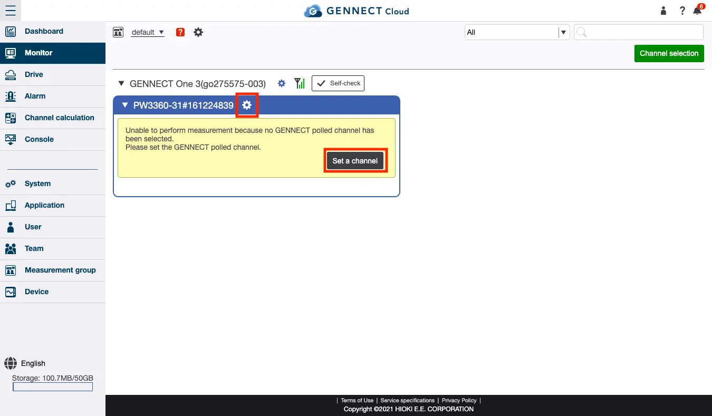Screen dimensions: 712x416
Task: Focus the search input field
Action: point(639,32)
